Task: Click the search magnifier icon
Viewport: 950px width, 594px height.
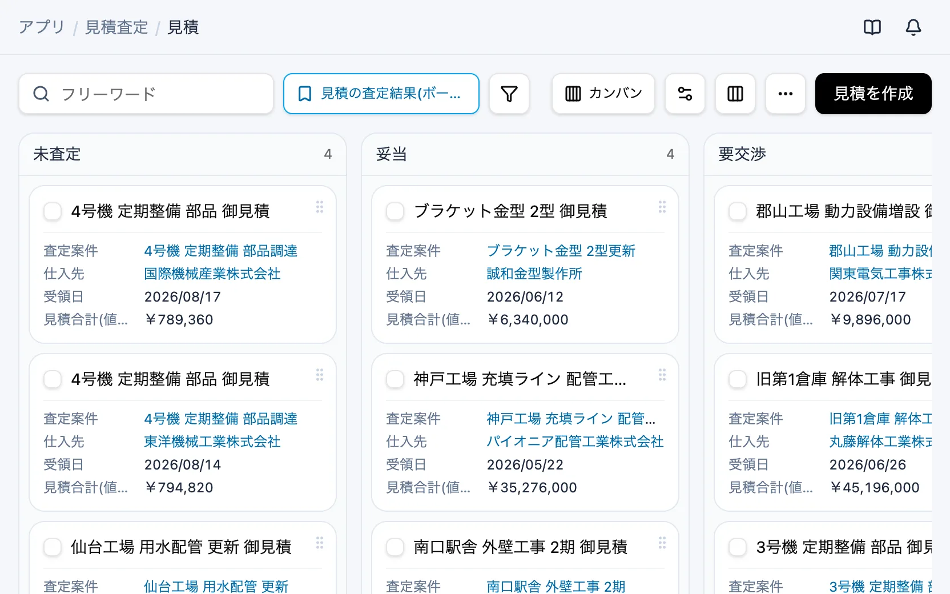Action: click(x=41, y=94)
